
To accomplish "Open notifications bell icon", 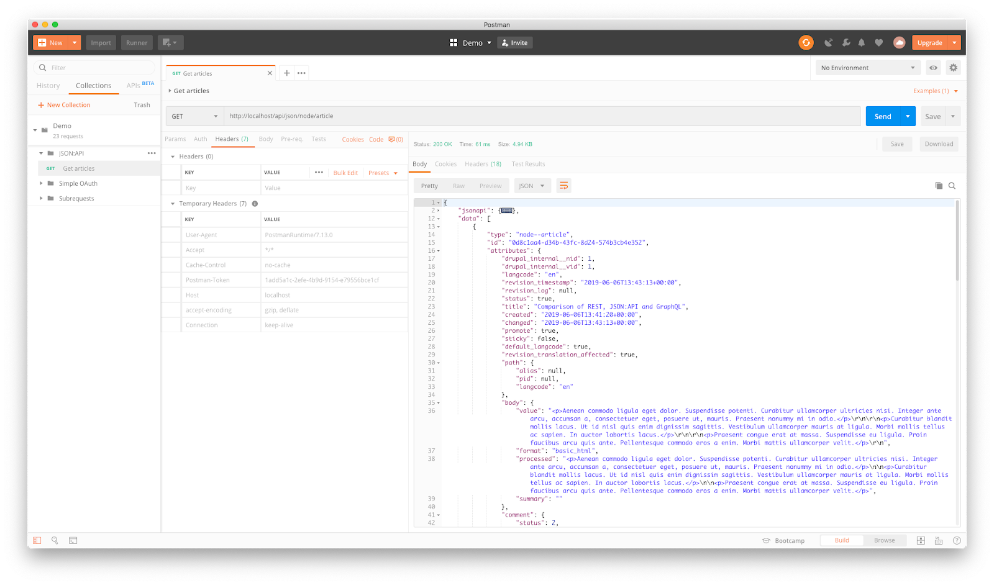I will click(x=862, y=43).
